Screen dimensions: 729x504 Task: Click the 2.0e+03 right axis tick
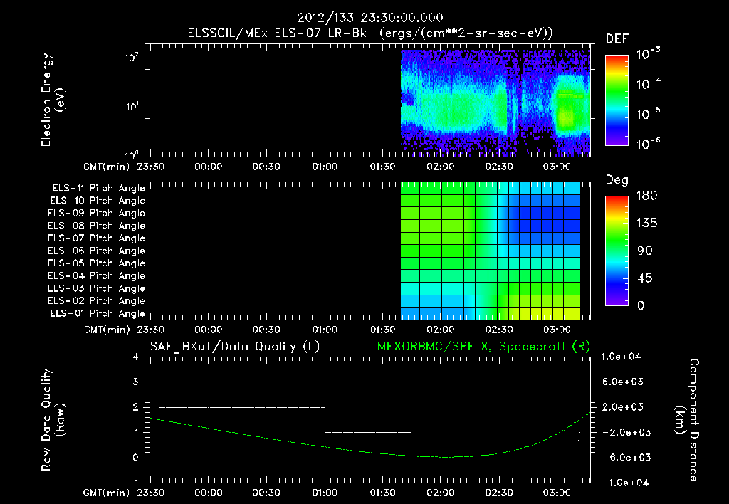[622, 407]
